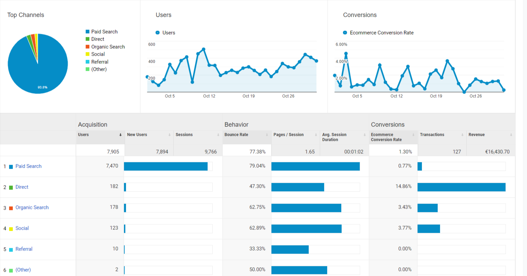Screen dimensions: 527x276
Task: Open Organic Search channel link
Action: coord(32,208)
